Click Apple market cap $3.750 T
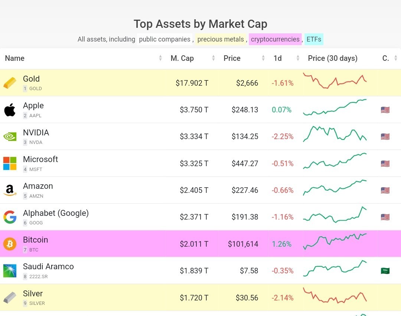Image resolution: width=401 pixels, height=316 pixels. 194,110
